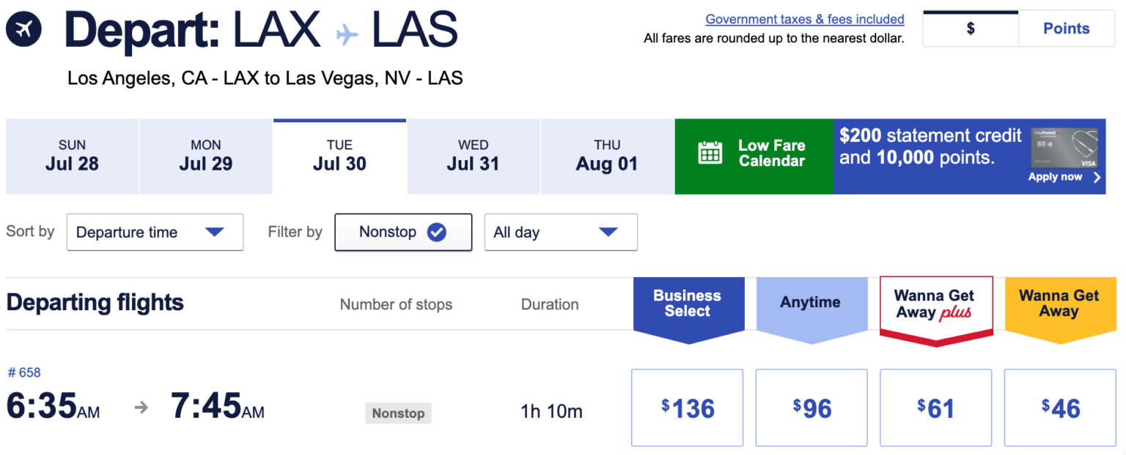Disable the Nonstop filter
This screenshot has width=1126, height=455.
[403, 232]
